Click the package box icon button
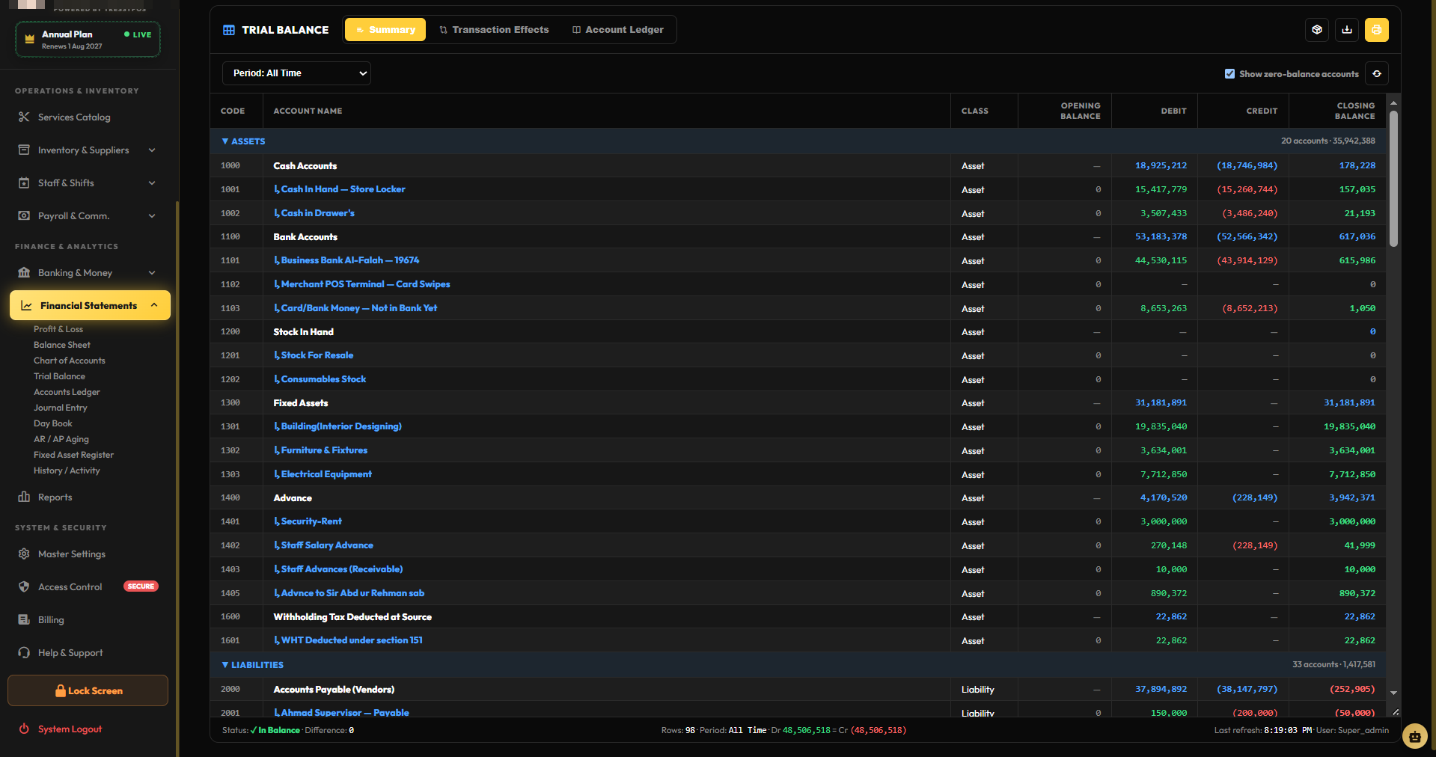1436x757 pixels. [x=1317, y=30]
